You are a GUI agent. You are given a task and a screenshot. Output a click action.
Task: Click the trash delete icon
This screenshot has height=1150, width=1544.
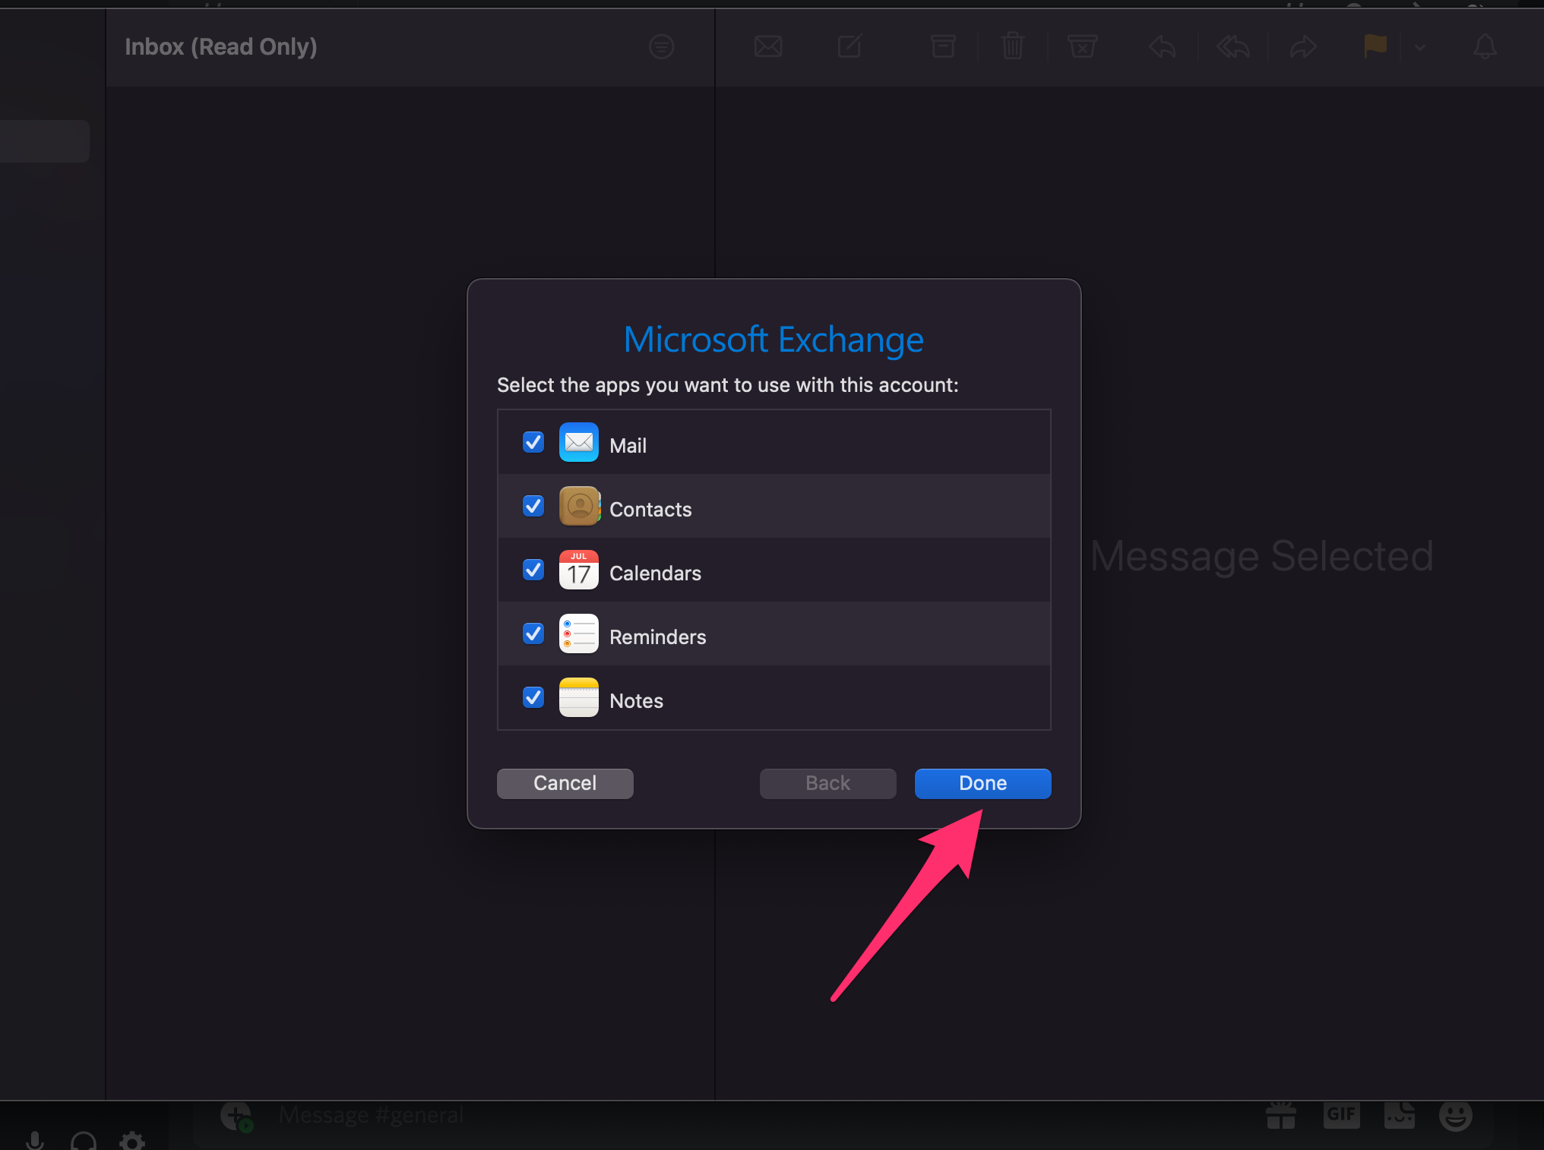[1013, 46]
